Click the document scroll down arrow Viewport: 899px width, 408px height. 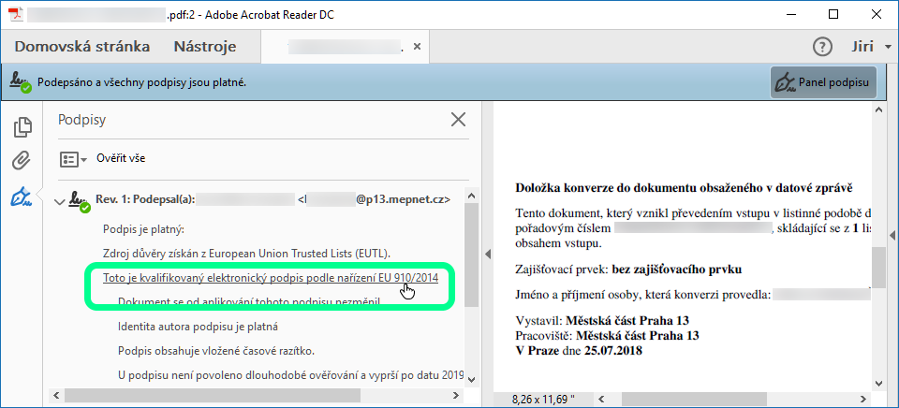pyautogui.click(x=877, y=382)
